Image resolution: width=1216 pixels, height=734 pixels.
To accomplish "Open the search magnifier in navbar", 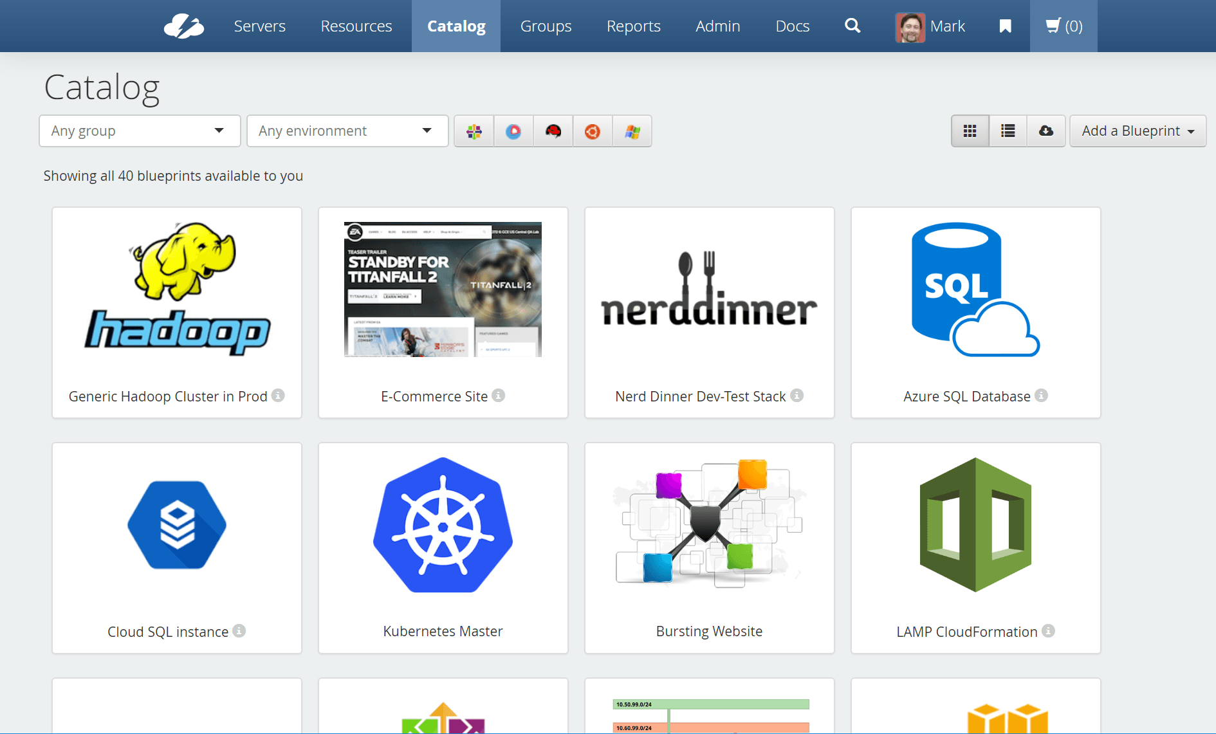I will coord(852,26).
